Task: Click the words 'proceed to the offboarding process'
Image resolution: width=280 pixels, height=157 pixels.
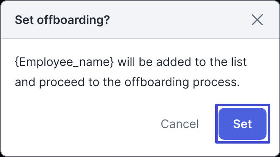Action: coord(139,82)
